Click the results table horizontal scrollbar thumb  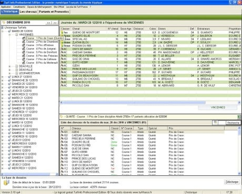click(134, 102)
